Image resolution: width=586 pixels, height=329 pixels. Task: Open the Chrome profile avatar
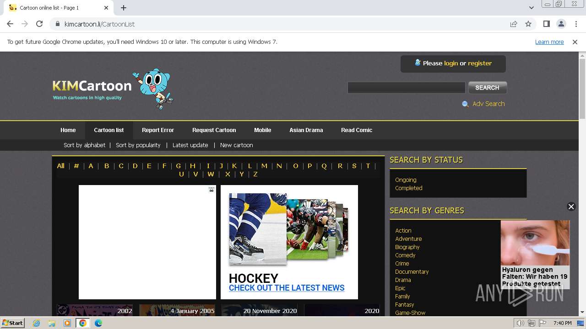pos(561,24)
